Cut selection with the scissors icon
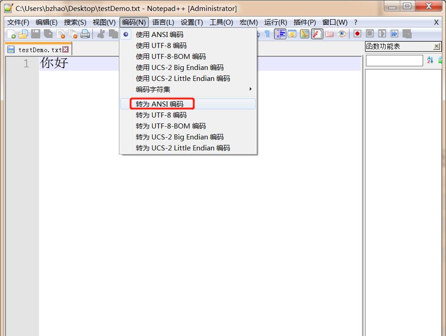The width and height of the screenshot is (446, 336). pyautogui.click(x=101, y=34)
